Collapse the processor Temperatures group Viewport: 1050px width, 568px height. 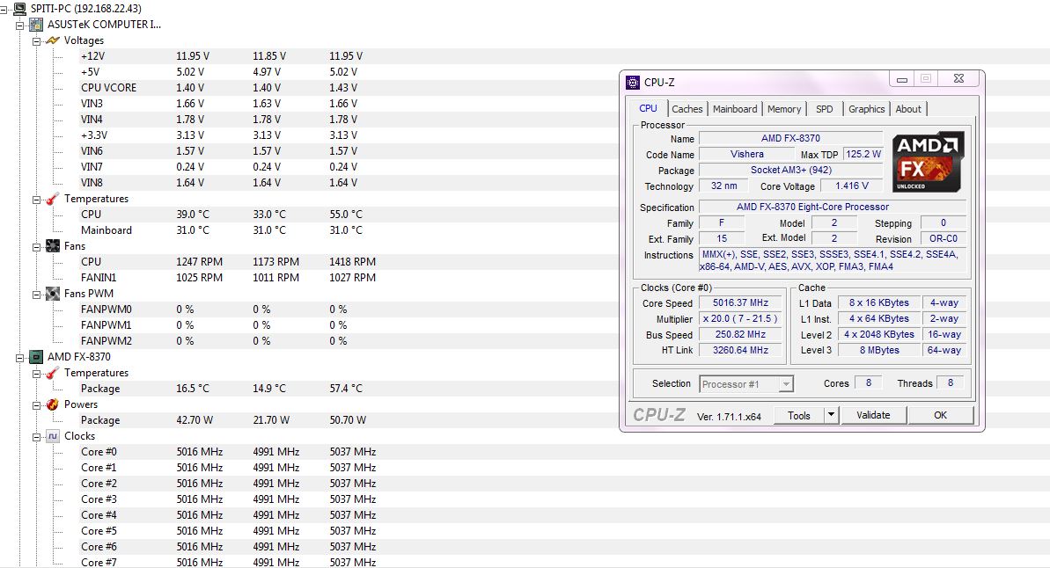click(37, 374)
